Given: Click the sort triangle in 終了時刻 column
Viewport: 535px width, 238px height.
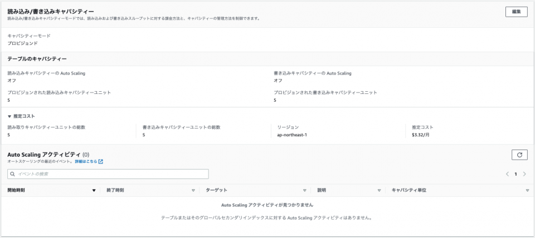Looking at the screenshot, I should 193,190.
